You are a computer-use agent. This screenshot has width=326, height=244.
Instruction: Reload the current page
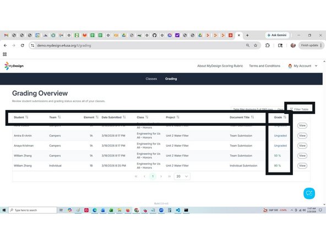click(x=22, y=46)
